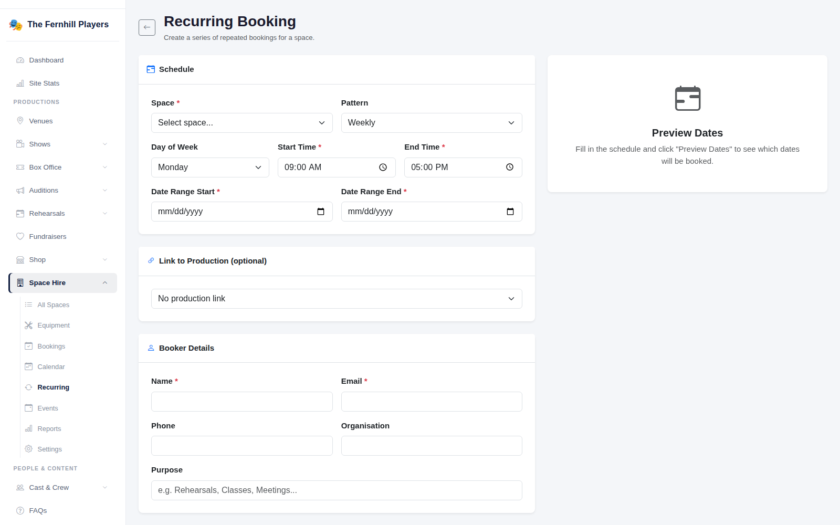Click the Venues map pin icon
Screen dimensions: 840x525
[x=20, y=121]
